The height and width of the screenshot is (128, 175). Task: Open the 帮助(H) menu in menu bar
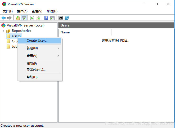52,11
